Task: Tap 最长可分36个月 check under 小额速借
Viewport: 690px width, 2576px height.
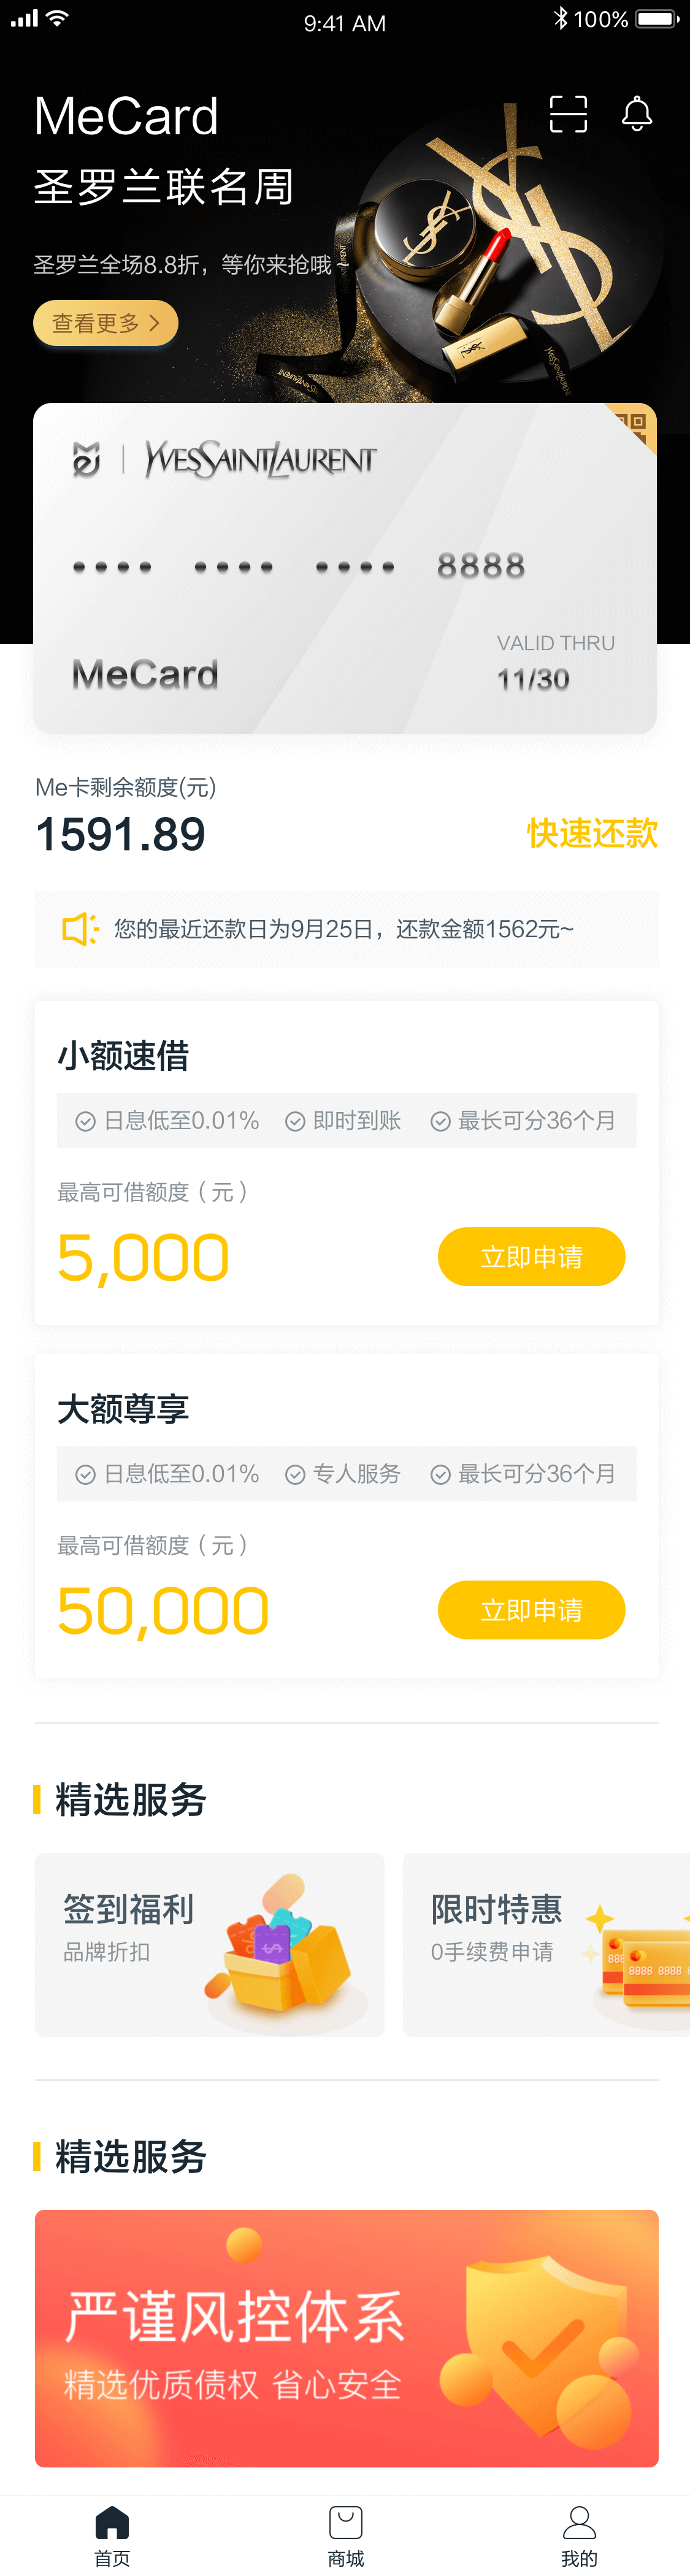Action: [523, 1121]
